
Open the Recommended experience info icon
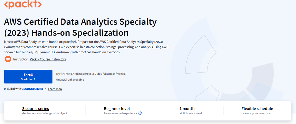[140, 113]
